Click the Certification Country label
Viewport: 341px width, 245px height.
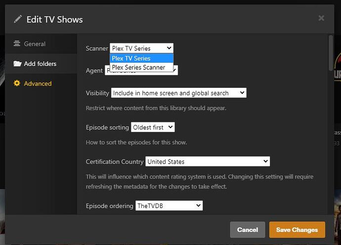pos(115,162)
